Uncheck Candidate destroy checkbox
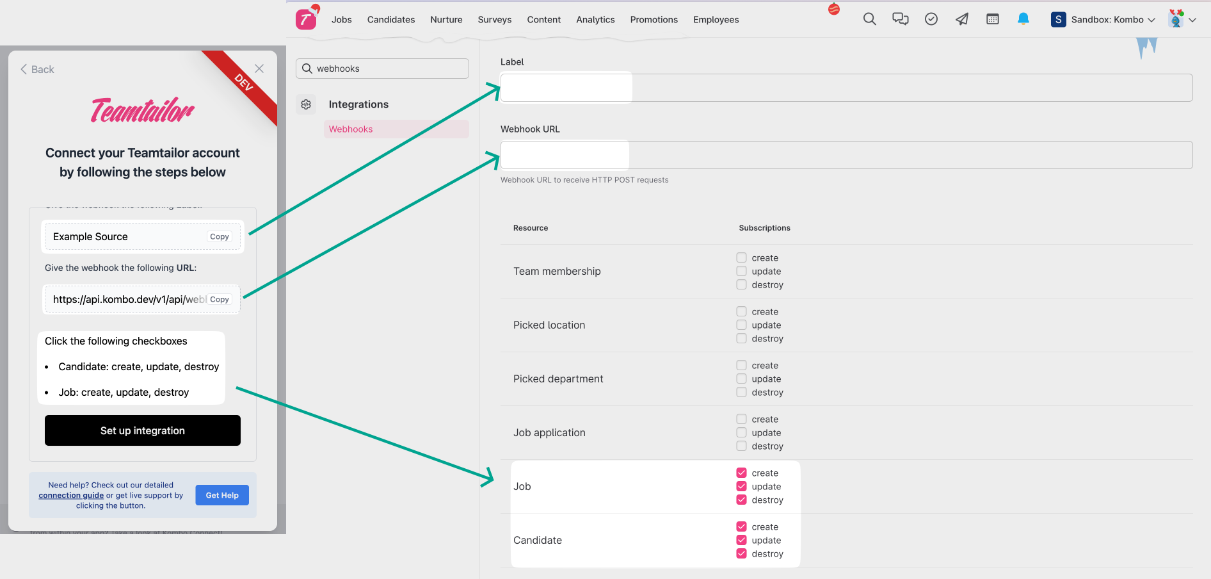1211x579 pixels. (741, 553)
